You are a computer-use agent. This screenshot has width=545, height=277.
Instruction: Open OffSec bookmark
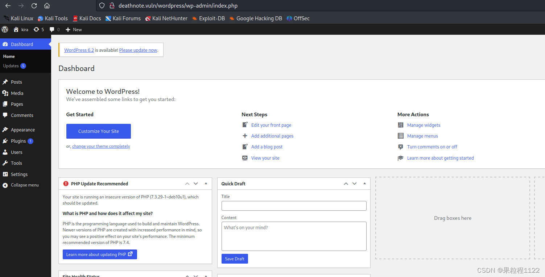(298, 18)
